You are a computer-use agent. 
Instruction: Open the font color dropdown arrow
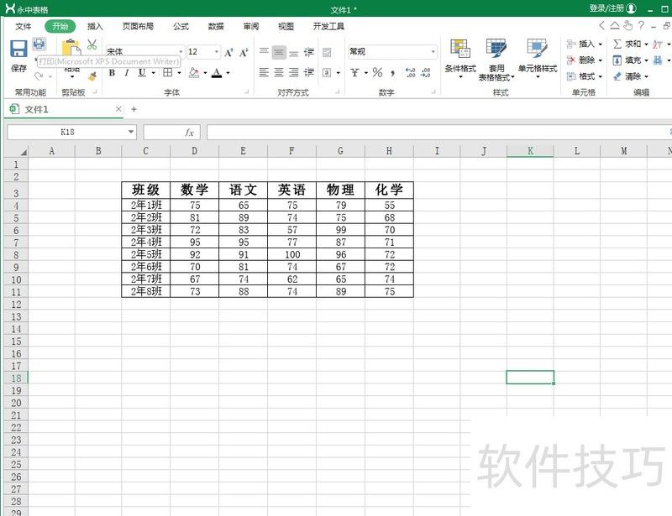pyautogui.click(x=228, y=73)
